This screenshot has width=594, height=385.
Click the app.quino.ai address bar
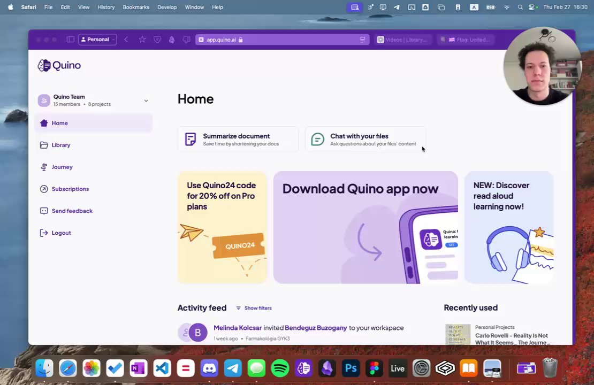pyautogui.click(x=282, y=40)
